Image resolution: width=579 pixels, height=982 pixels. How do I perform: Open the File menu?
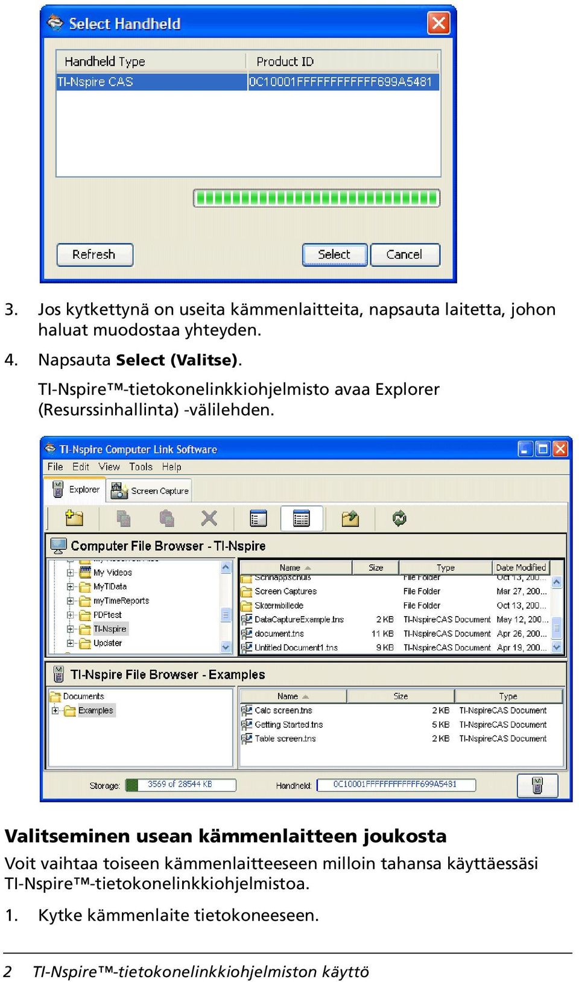click(x=55, y=467)
